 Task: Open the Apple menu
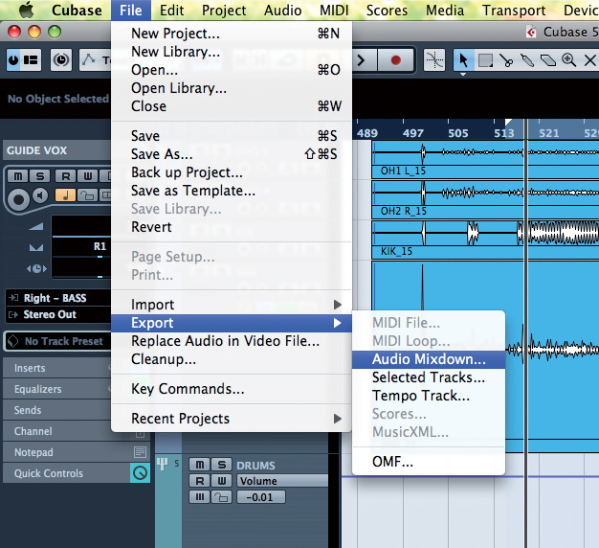[27, 10]
